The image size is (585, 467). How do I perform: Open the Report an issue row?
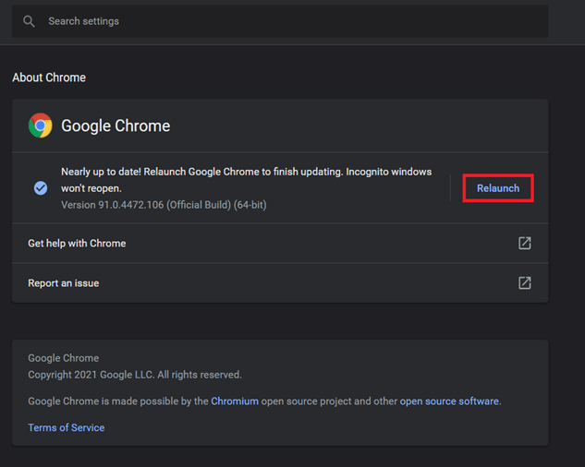pos(64,283)
